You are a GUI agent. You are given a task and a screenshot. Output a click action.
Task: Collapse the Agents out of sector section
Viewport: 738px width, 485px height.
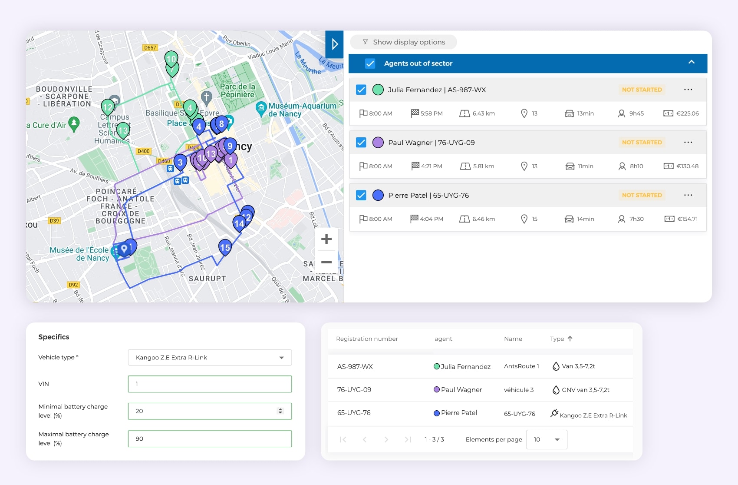[x=691, y=63]
